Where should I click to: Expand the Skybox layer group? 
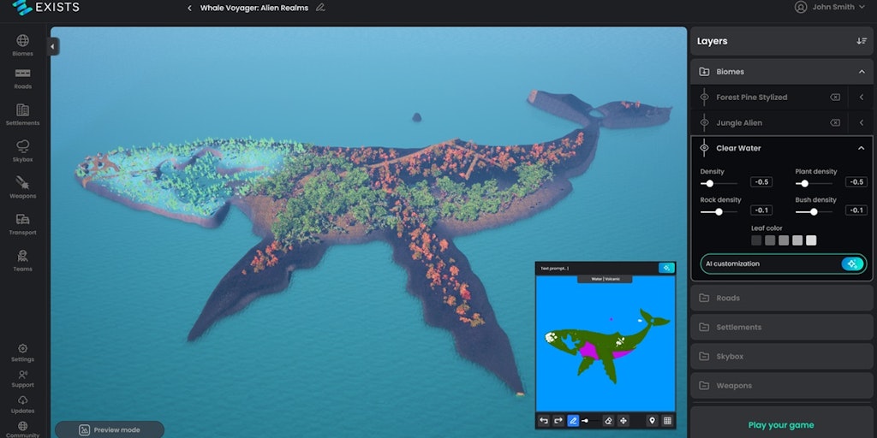click(781, 357)
